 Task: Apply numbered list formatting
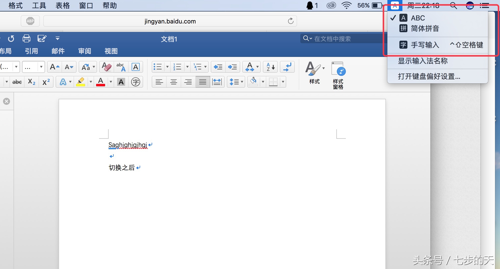(x=177, y=67)
